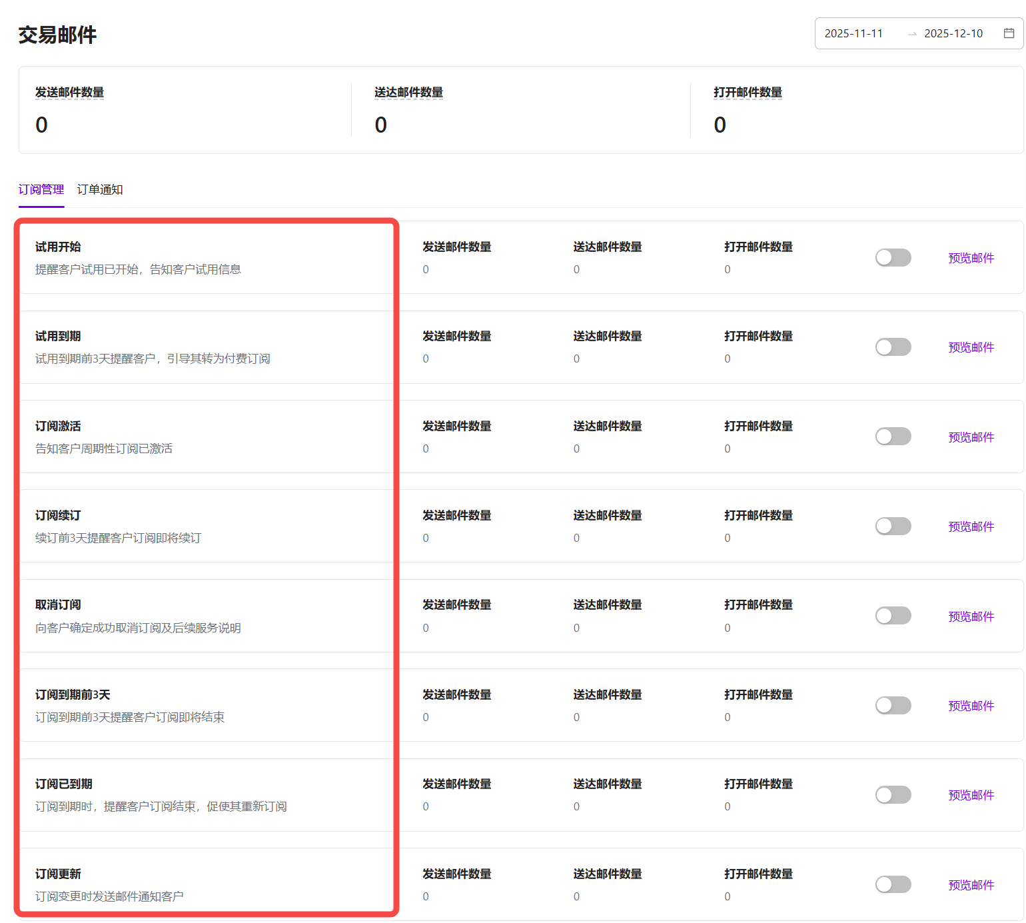Click 预览邮件 for 订阅激活
Screen dimensions: 1026x923
[x=971, y=437]
